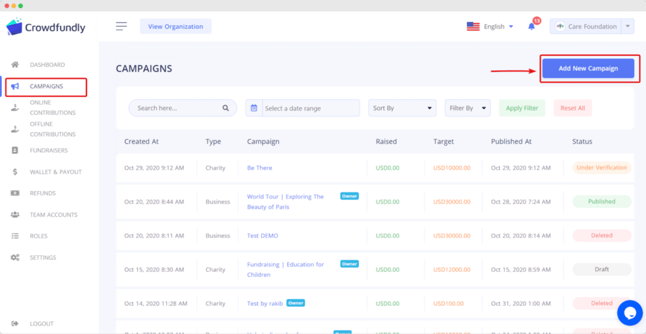Open Online Contributions in sidebar

(x=53, y=108)
